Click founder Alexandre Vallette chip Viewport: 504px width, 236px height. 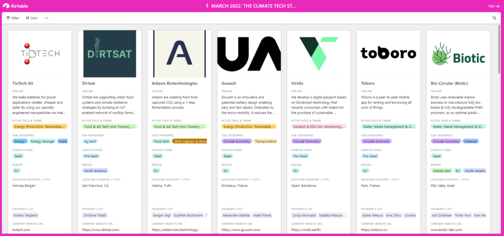pyautogui.click(x=236, y=215)
